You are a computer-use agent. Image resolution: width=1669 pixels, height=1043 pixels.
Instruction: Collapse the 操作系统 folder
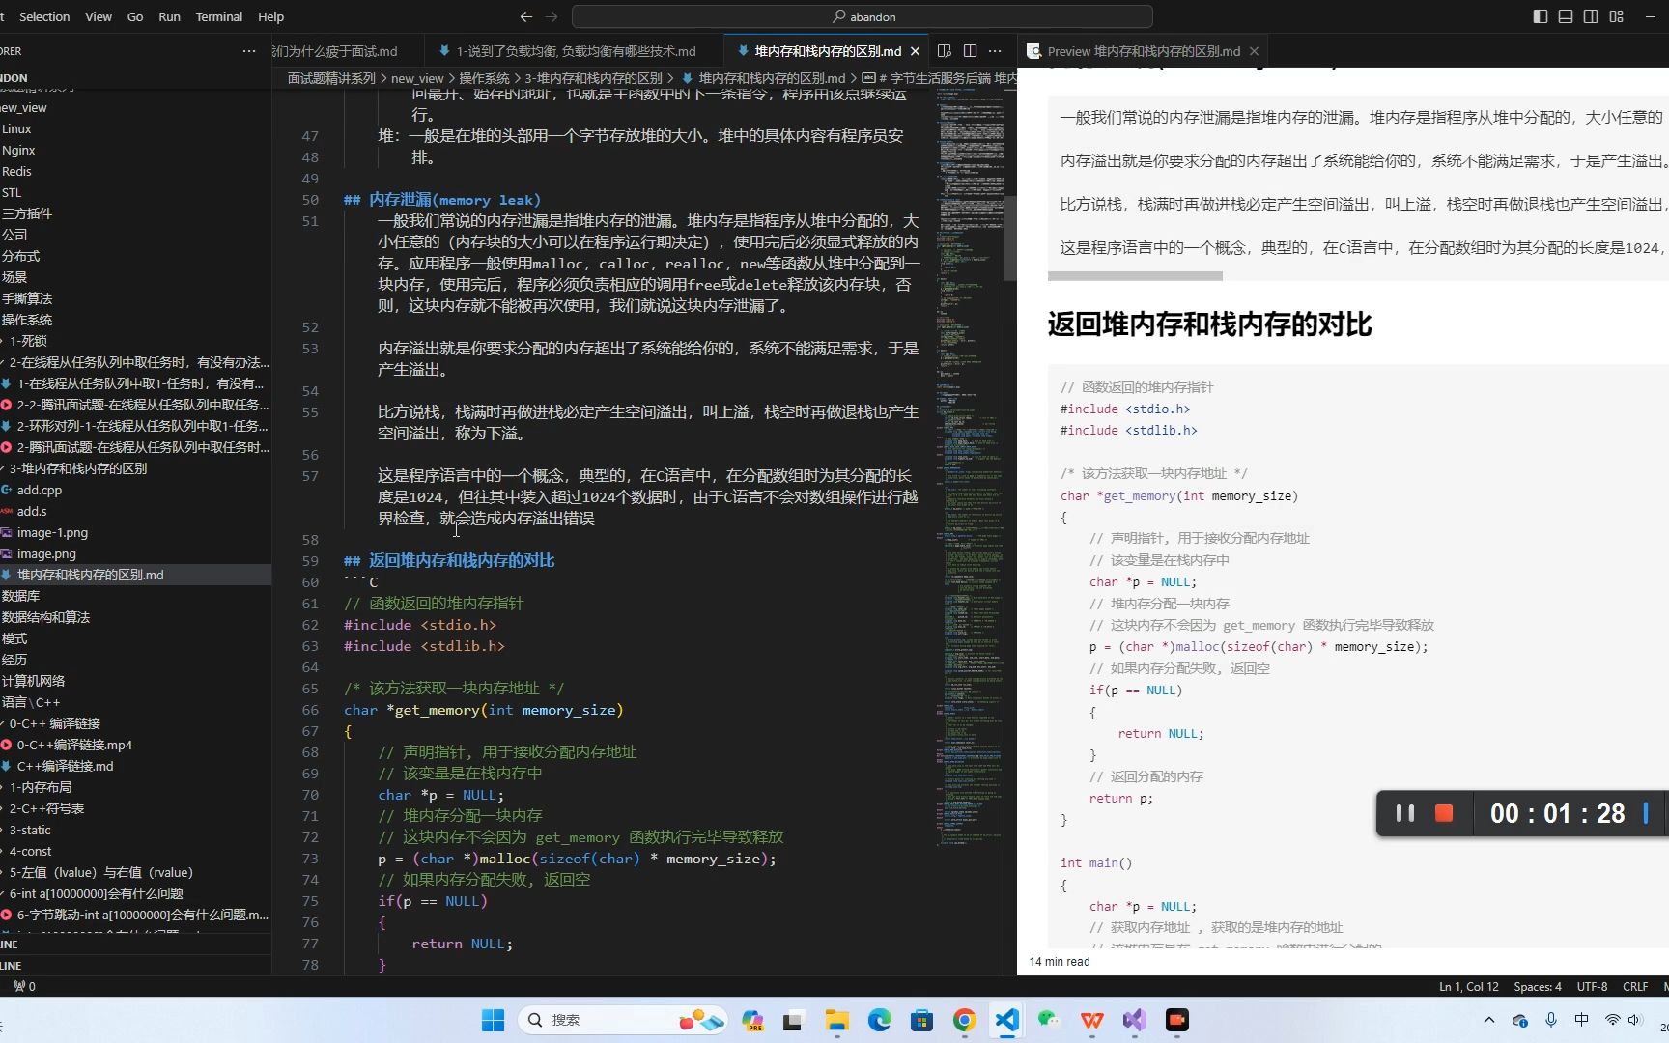click(135, 320)
